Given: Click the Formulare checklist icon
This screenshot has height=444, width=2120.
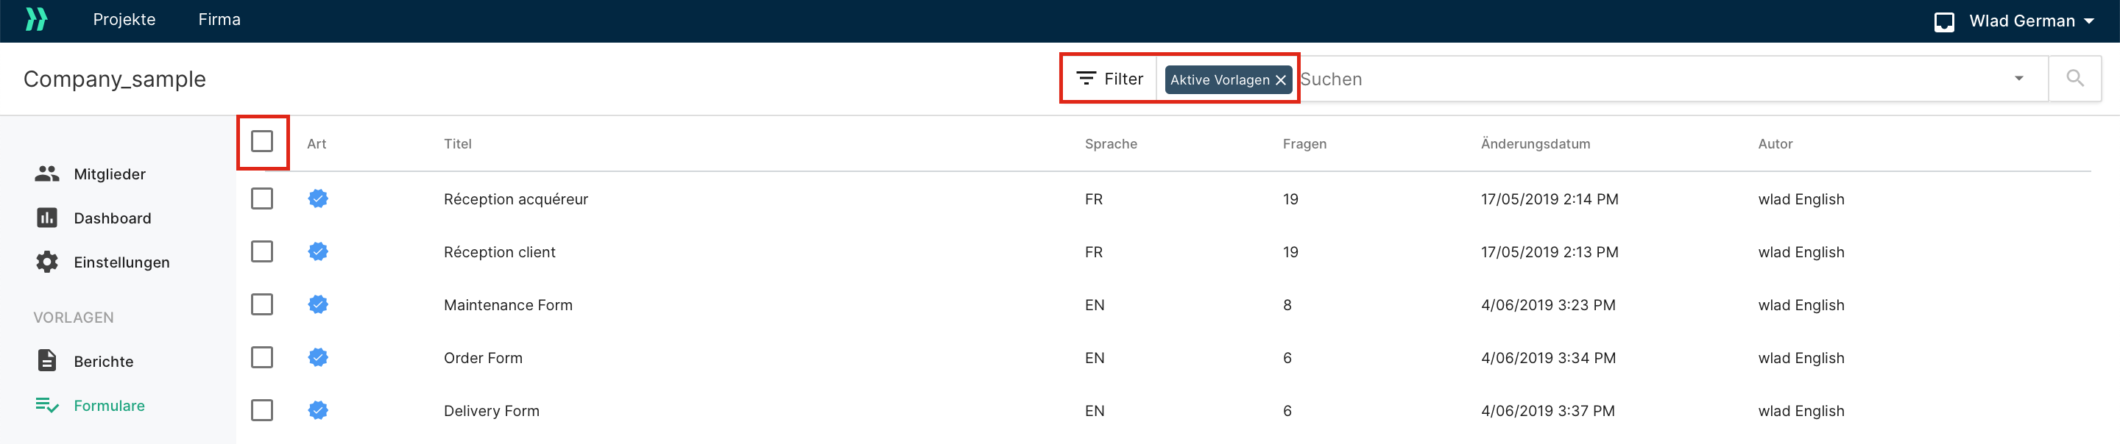Looking at the screenshot, I should pos(47,405).
